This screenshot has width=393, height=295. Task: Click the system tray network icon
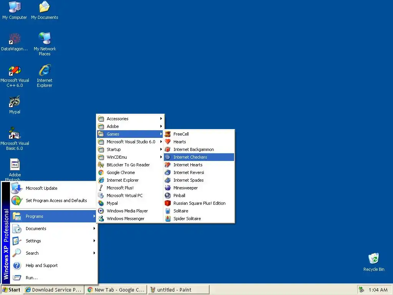pyautogui.click(x=361, y=290)
